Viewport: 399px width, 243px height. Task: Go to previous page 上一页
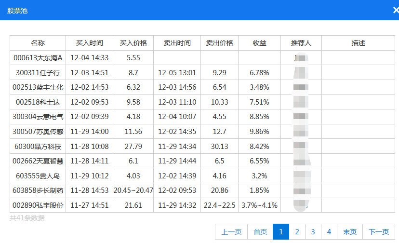[x=231, y=232]
